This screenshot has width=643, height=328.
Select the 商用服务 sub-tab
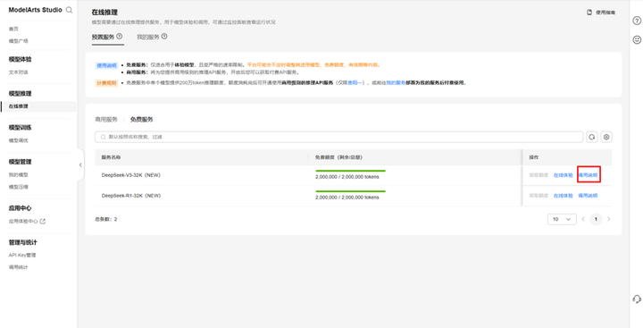(x=106, y=120)
